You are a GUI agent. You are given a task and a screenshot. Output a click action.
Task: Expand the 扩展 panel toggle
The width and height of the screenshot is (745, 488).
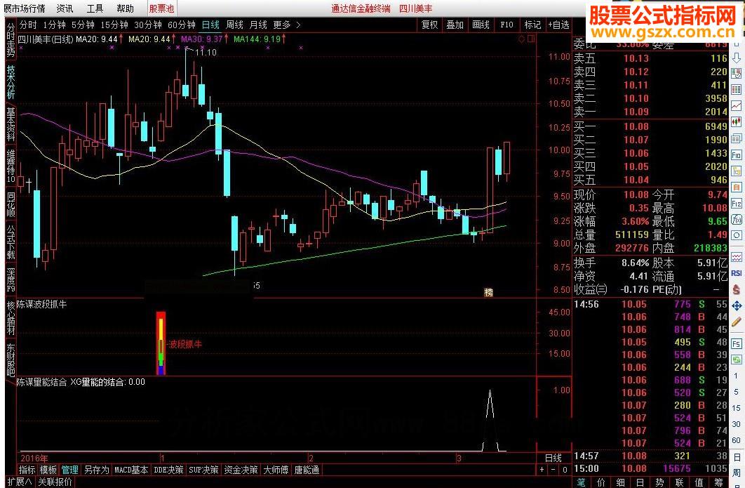[20, 482]
